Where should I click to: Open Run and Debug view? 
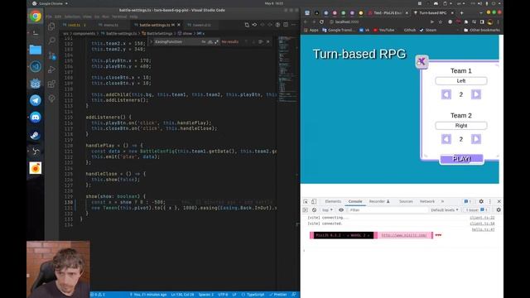point(51,70)
